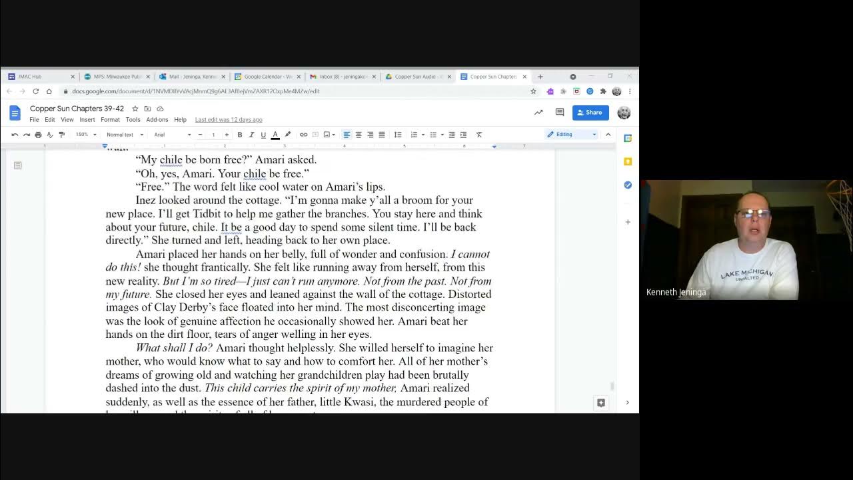Open Explore button at bottom right
853x480 pixels.
coord(601,403)
